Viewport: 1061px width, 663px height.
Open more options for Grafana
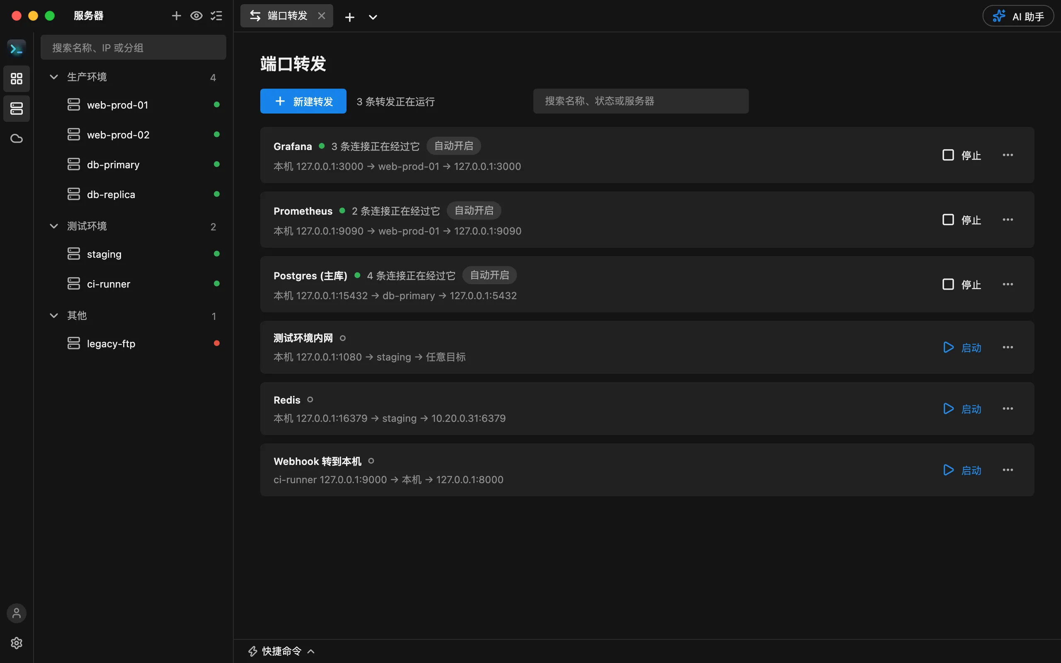click(x=1008, y=155)
